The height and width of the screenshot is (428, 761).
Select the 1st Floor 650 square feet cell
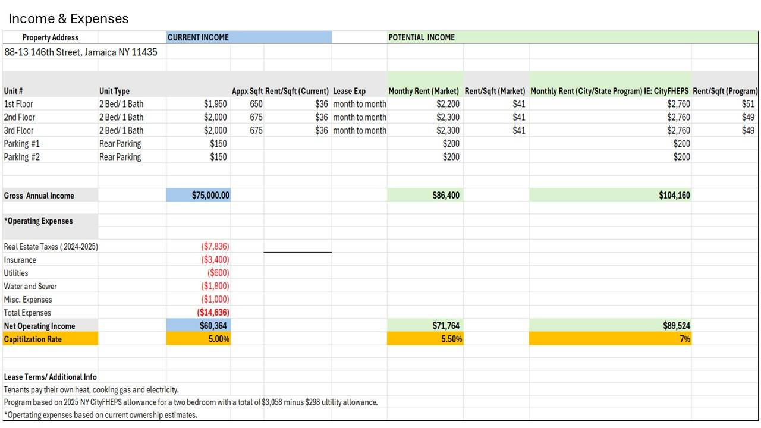[x=256, y=104]
